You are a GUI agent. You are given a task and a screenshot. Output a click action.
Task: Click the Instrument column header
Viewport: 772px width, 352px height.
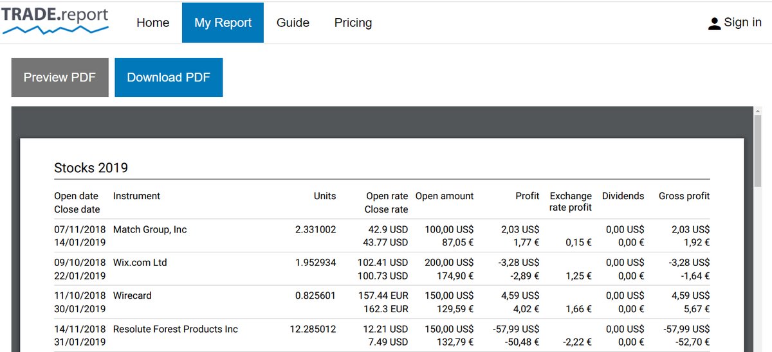tap(136, 196)
